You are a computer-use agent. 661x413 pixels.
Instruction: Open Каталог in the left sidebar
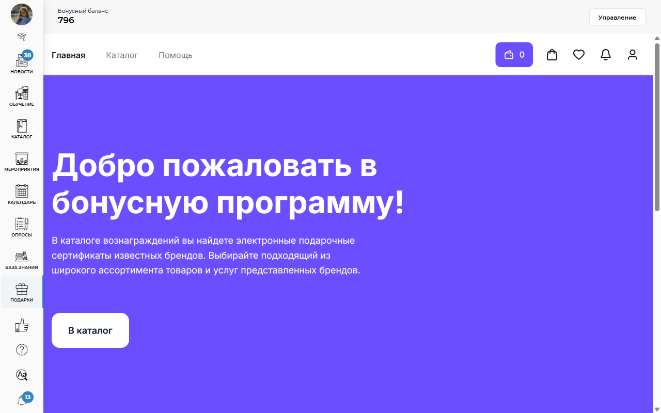[x=22, y=129]
